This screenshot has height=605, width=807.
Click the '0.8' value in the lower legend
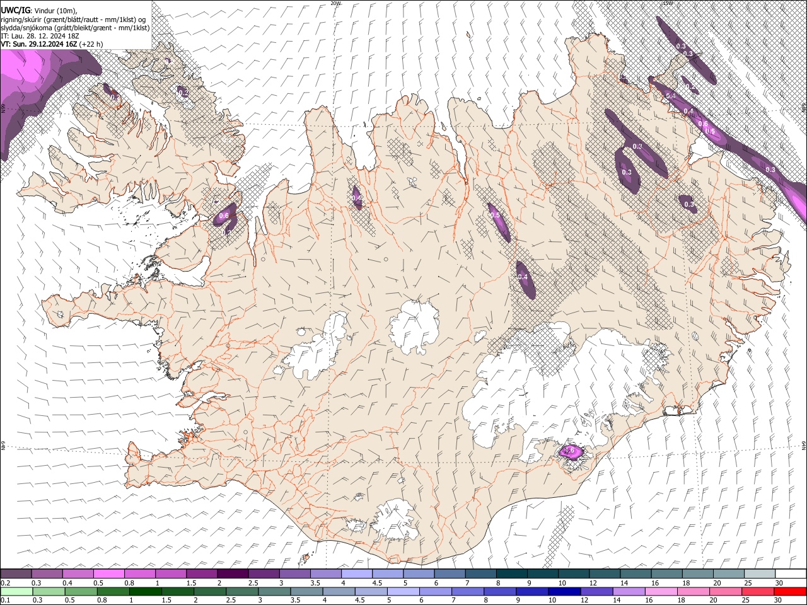pos(102,601)
